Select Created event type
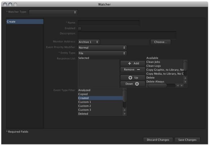Image resolution: width=209 pixels, height=145 pixels. click(100, 98)
